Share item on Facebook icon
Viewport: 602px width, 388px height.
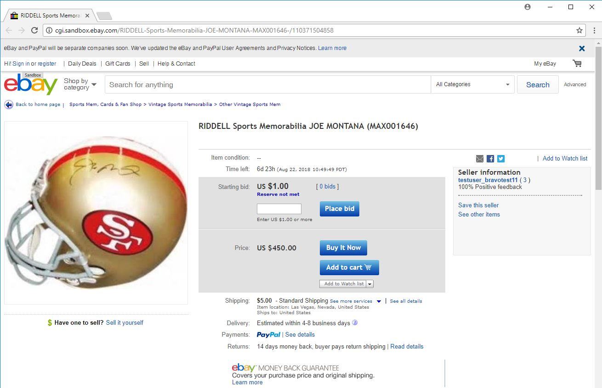tap(490, 159)
